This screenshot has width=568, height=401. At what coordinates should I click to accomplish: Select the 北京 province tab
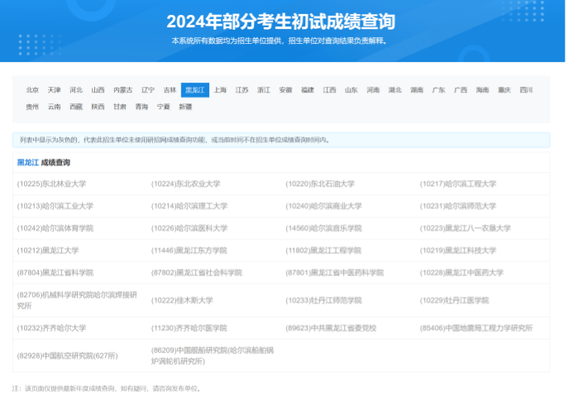(x=32, y=89)
